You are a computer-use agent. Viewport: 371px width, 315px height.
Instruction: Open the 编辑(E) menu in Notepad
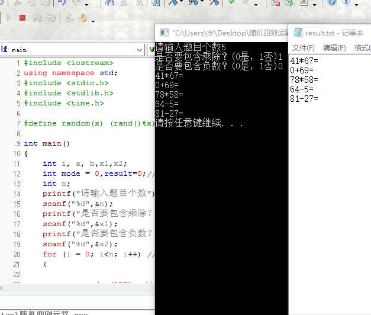coord(334,48)
